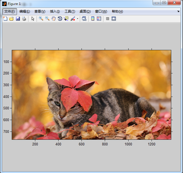Activate the Zoom In magnifier tool
The image size is (183, 173).
[41, 19]
